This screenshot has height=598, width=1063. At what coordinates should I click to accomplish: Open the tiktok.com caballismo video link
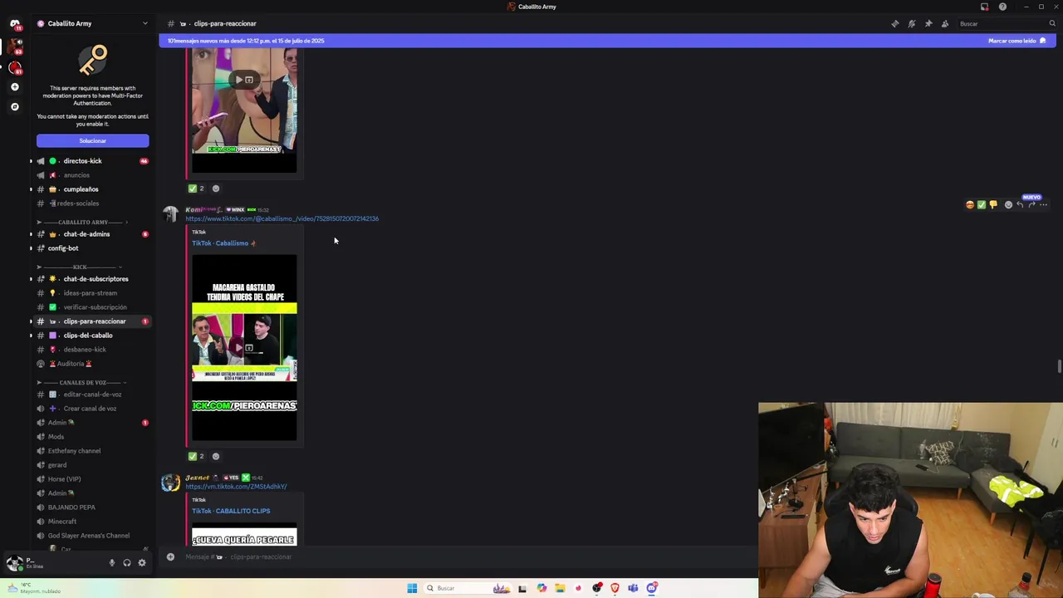(x=282, y=218)
